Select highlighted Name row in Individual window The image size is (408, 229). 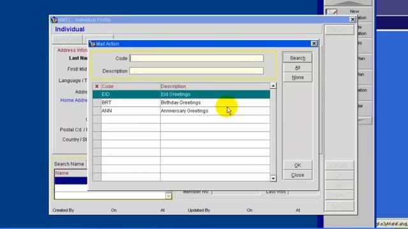click(71, 181)
